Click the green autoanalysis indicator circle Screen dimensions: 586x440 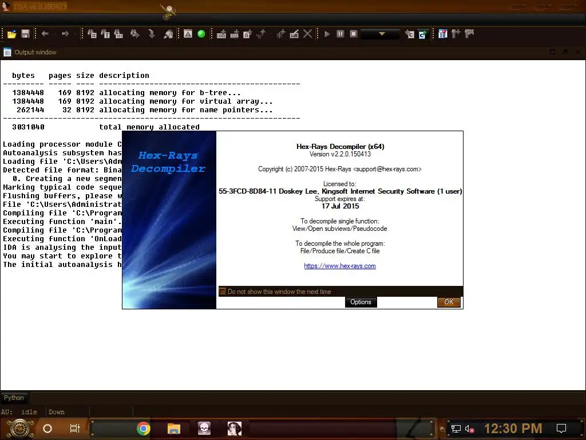coord(201,34)
